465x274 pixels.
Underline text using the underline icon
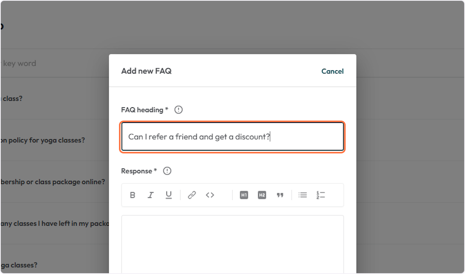point(169,195)
